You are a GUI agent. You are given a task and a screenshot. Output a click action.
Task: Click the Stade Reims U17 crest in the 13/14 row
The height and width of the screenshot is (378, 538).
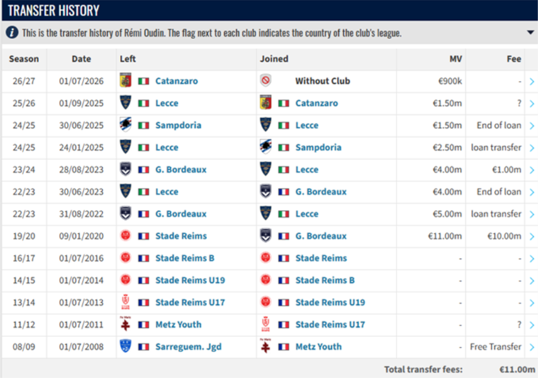coord(126,302)
